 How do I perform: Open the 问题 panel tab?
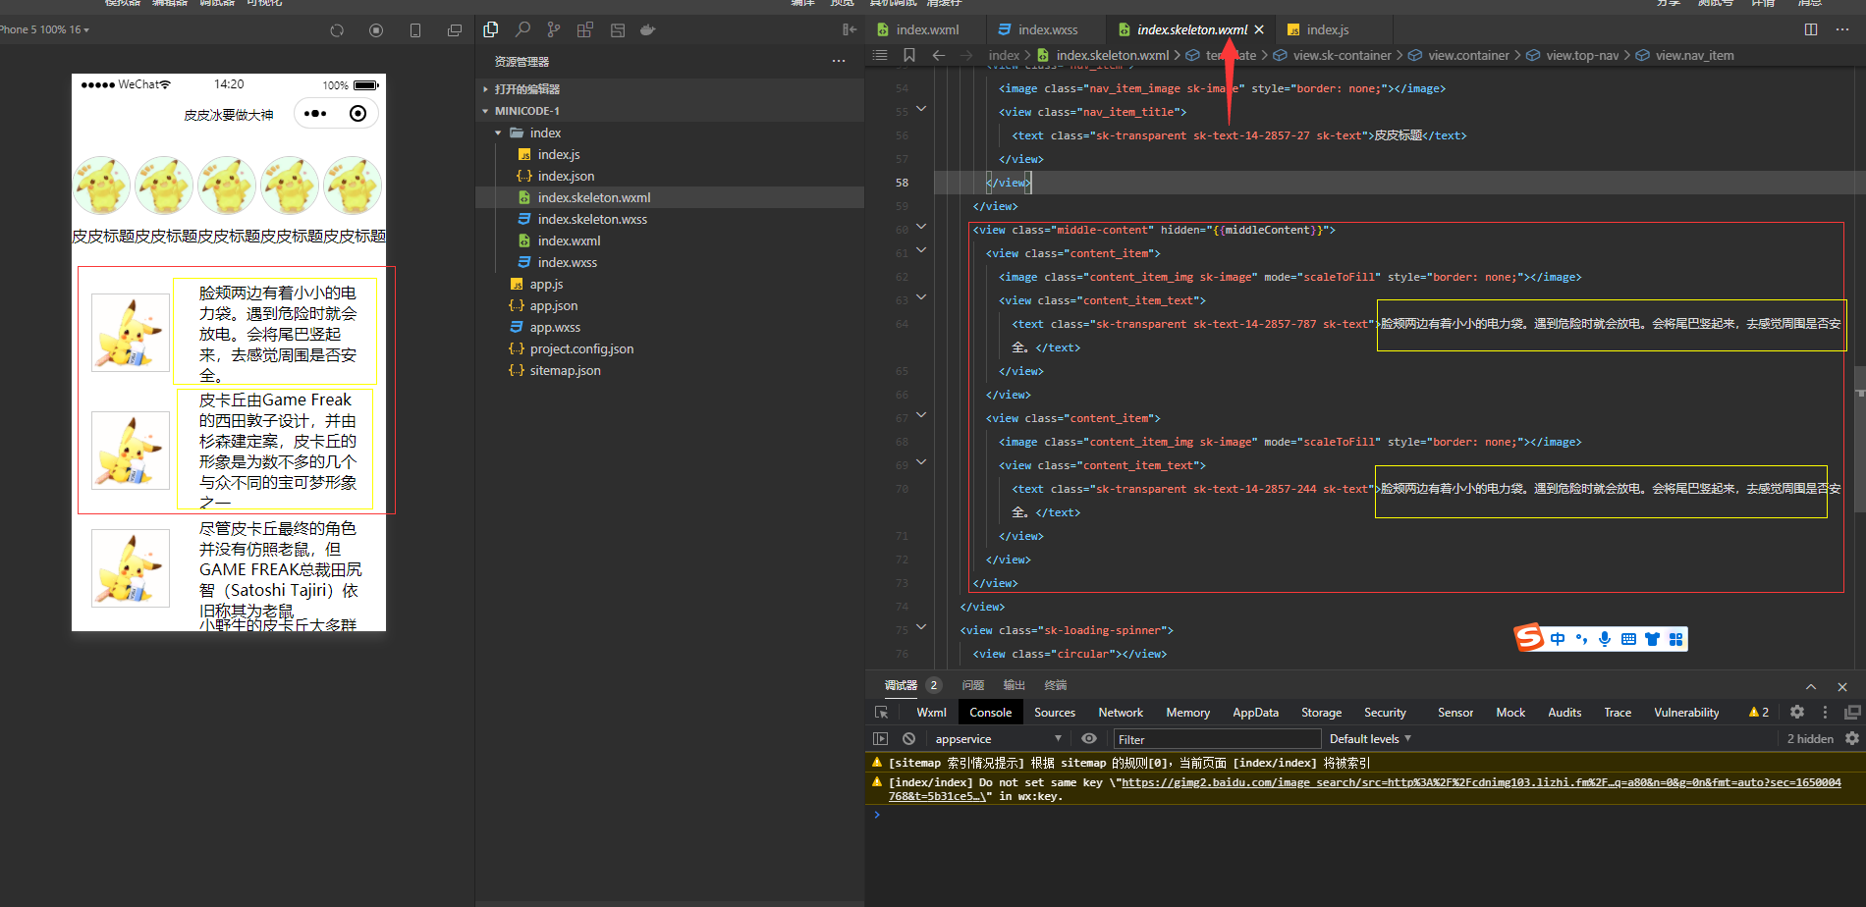tap(973, 685)
